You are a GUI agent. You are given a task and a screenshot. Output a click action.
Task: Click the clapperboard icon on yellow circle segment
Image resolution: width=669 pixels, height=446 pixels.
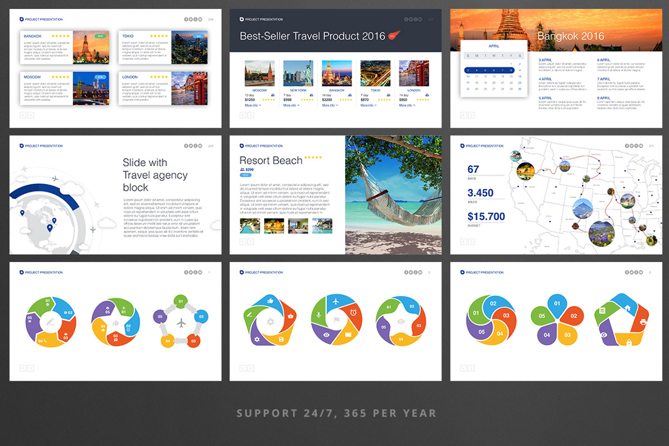[349, 334]
